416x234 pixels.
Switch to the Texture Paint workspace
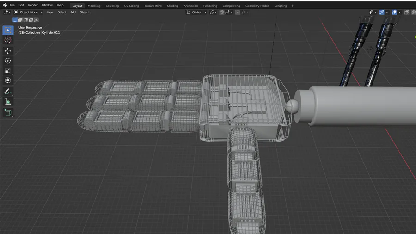coord(153,6)
